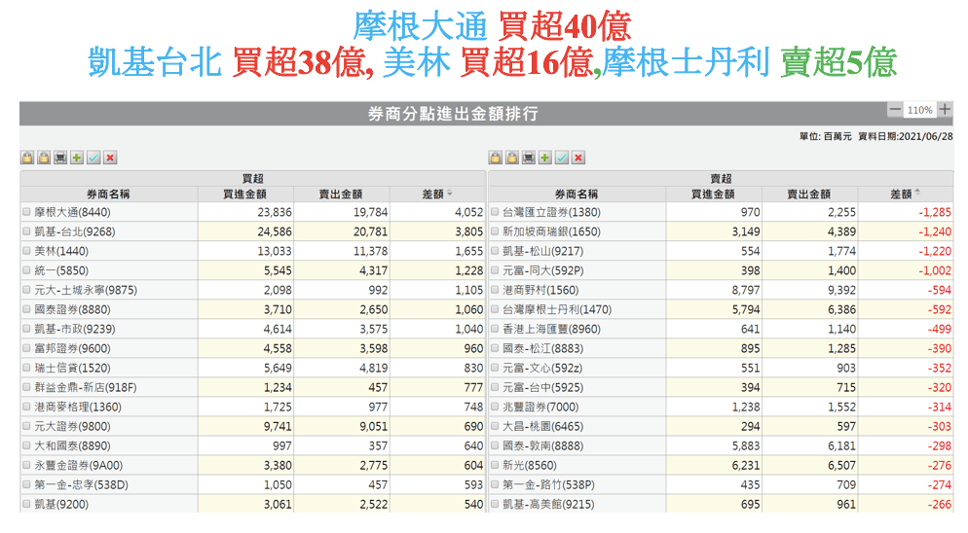This screenshot has height=533, width=968.
Task: Select the 台灣匯立證券(1380) checkbox
Action: (x=495, y=211)
